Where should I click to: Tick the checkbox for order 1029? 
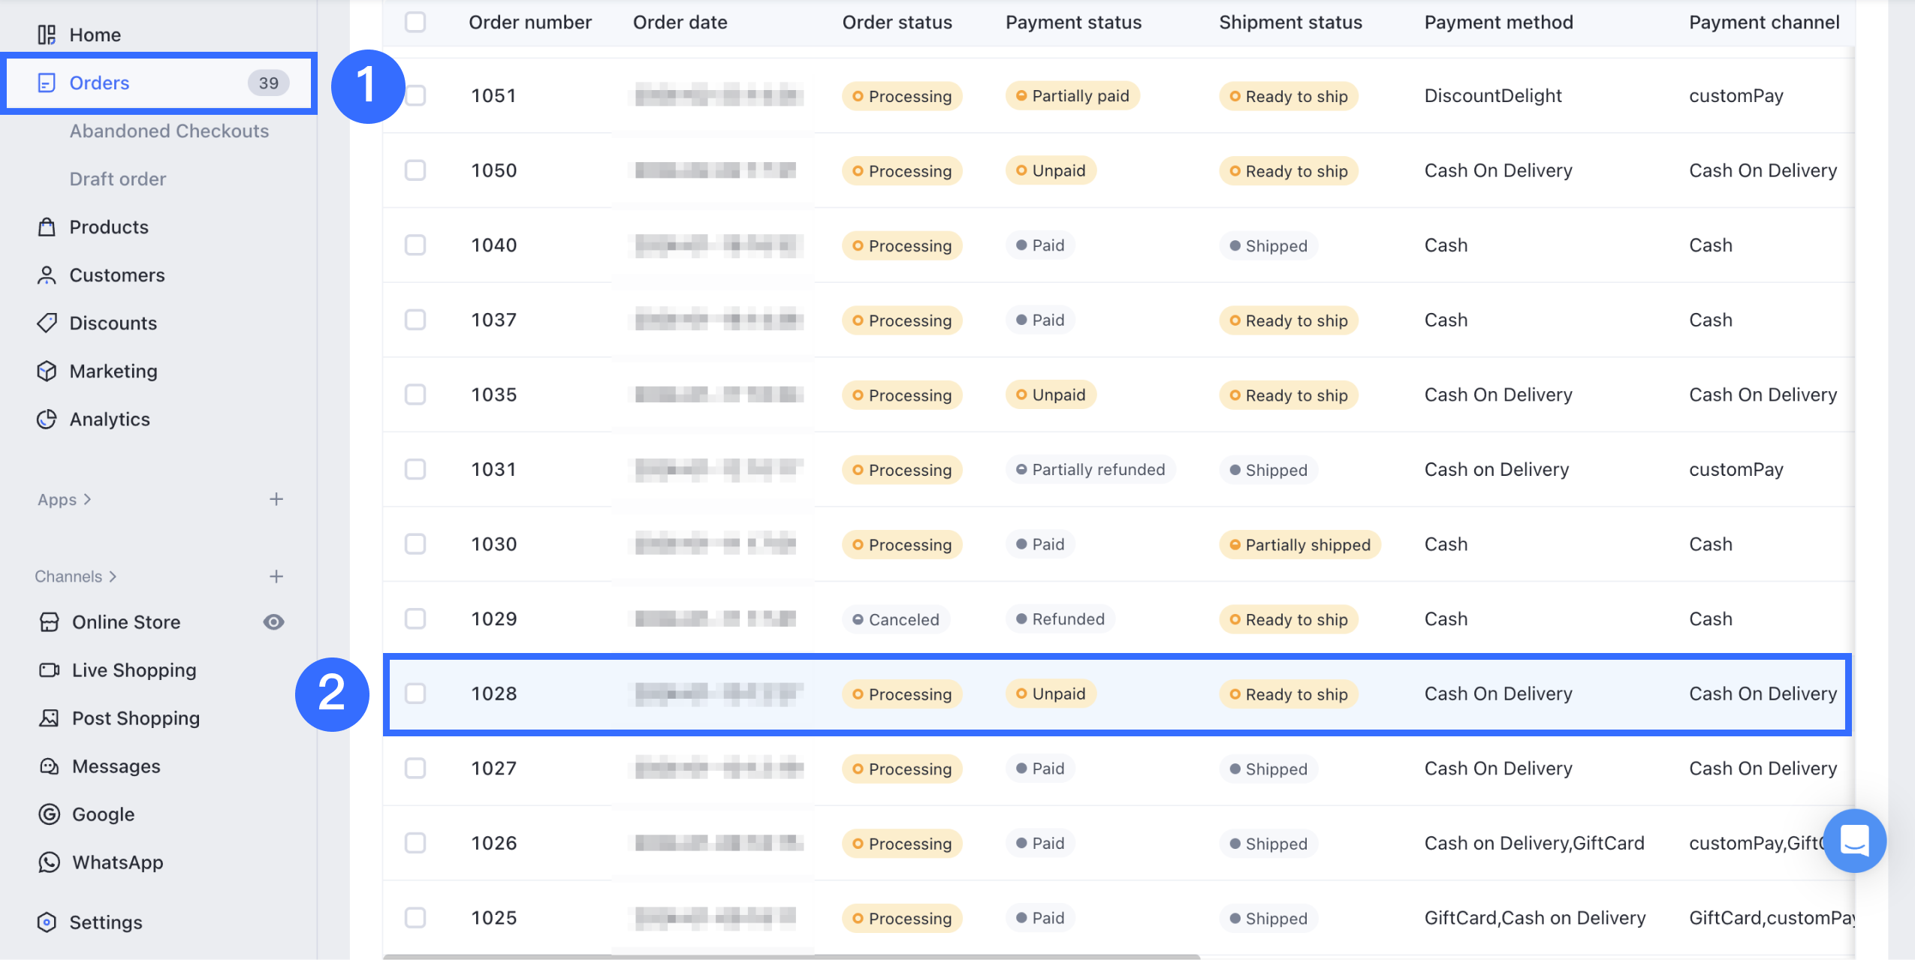(415, 618)
